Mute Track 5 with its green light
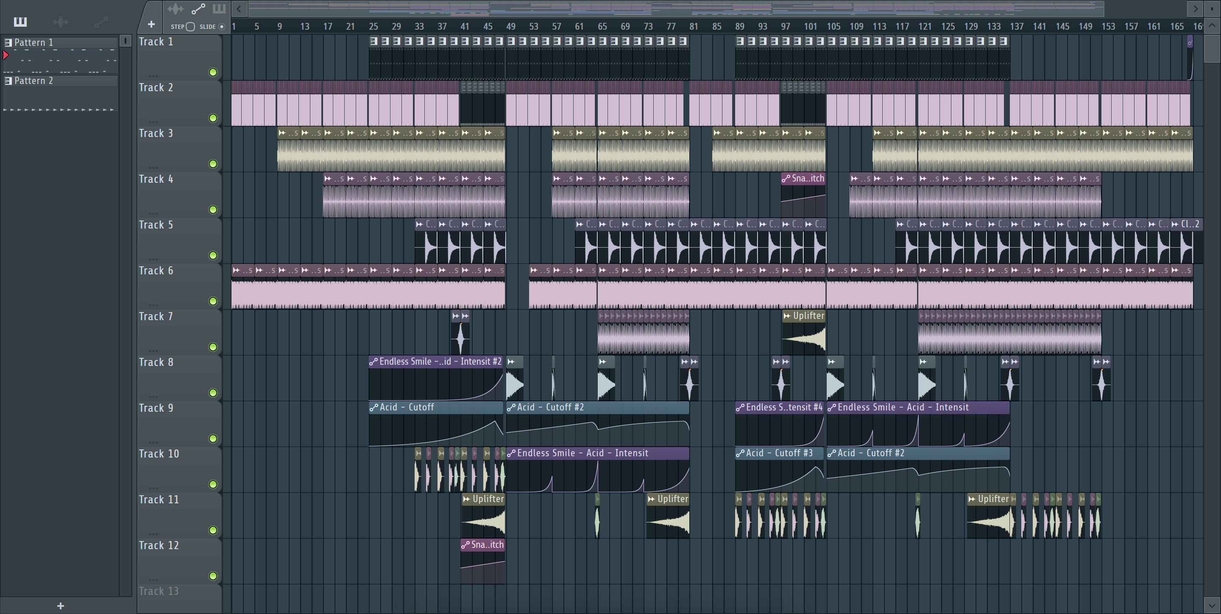Screen dimensions: 1221x614 click(213, 256)
